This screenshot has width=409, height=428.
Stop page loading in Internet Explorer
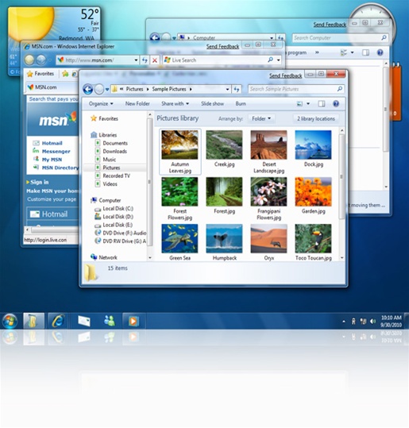[155, 60]
